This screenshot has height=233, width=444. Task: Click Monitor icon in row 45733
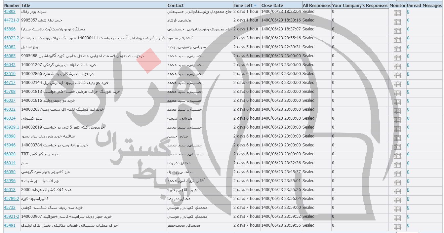tap(397, 209)
